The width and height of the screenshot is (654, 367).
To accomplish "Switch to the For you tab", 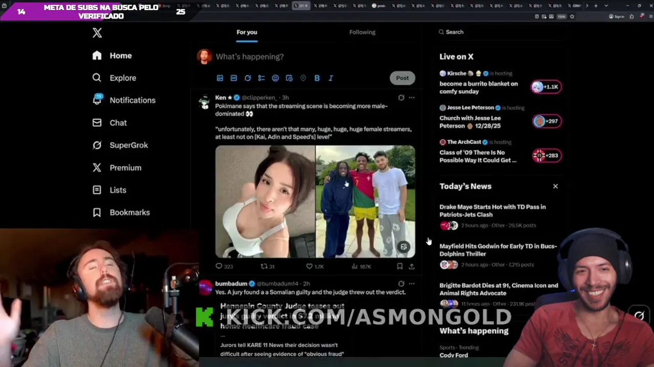I will (x=247, y=32).
